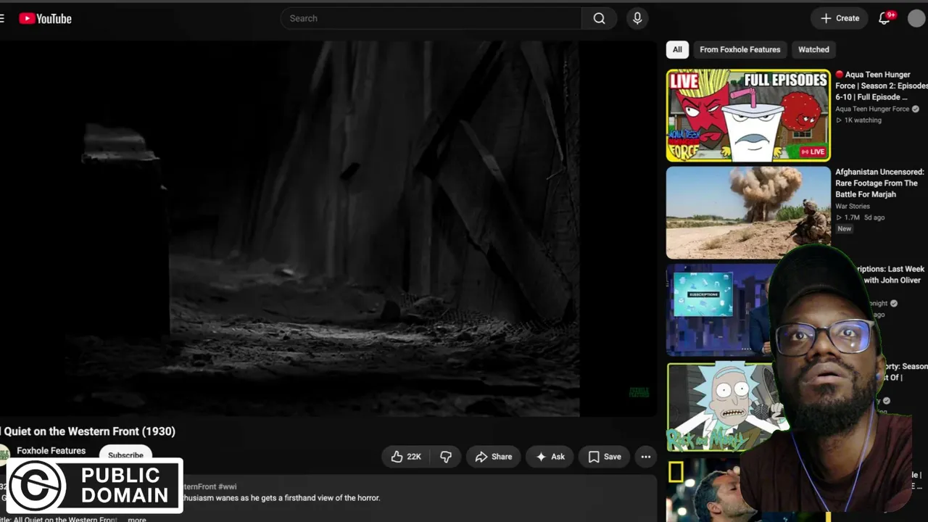Share this video
928x522 pixels.
tap(494, 457)
